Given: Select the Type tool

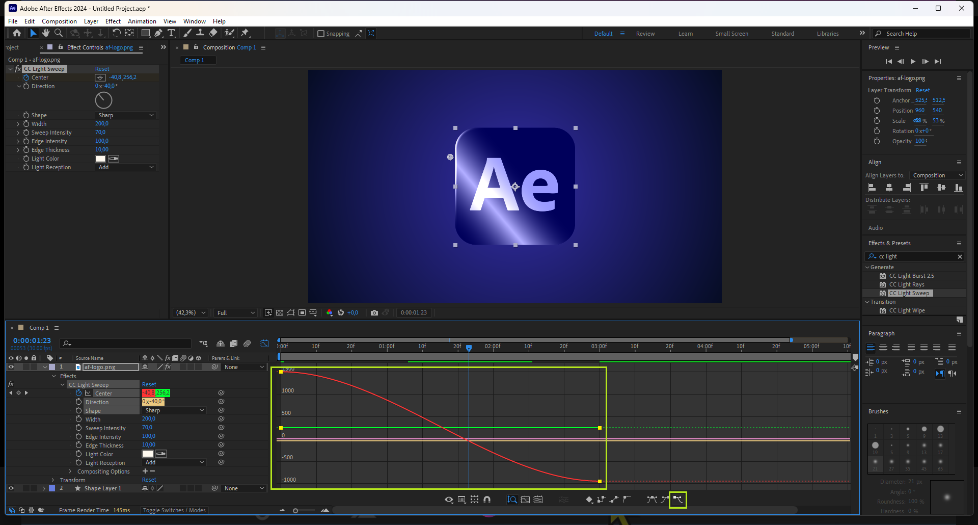Looking at the screenshot, I should coord(171,33).
